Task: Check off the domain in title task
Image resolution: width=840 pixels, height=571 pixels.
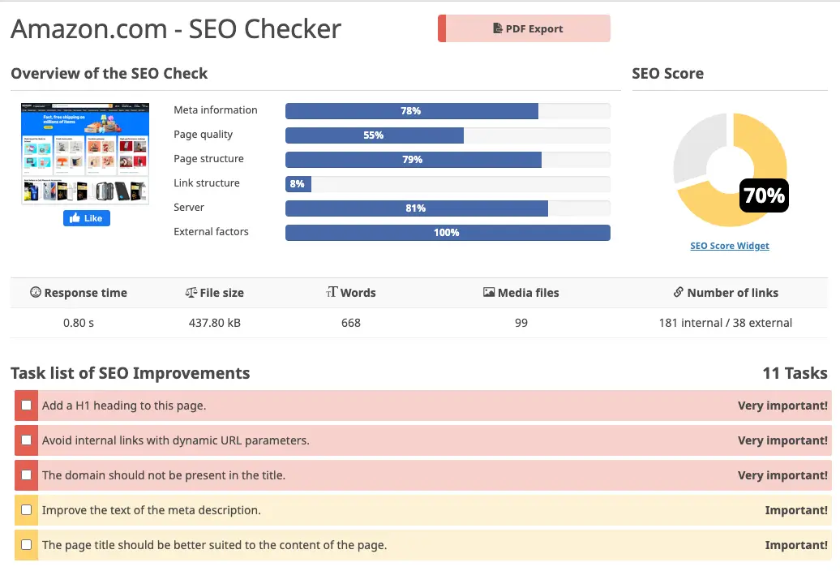Action: [24, 475]
